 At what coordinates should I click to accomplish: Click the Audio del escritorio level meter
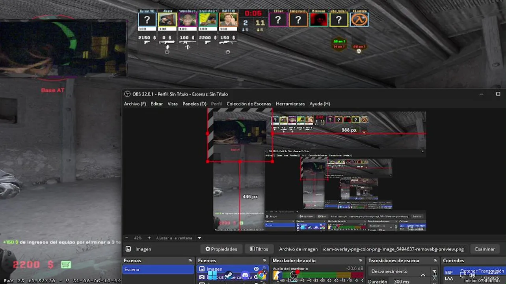click(x=318, y=275)
